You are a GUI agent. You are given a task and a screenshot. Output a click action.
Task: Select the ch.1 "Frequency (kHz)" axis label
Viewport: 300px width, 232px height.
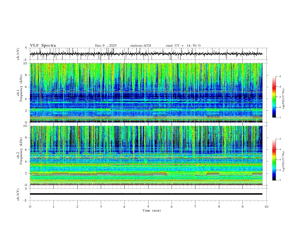pos(21,88)
